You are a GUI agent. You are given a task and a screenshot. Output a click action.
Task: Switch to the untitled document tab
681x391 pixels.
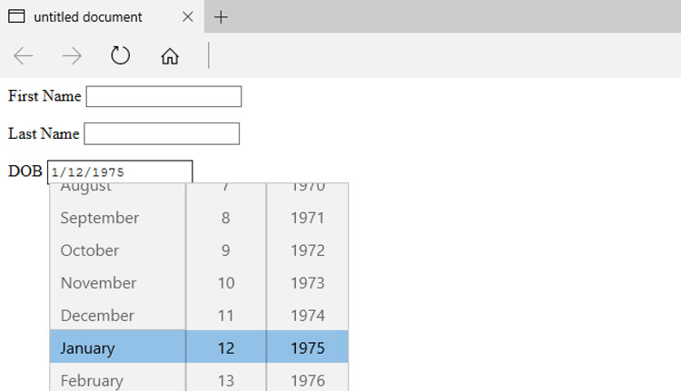88,17
